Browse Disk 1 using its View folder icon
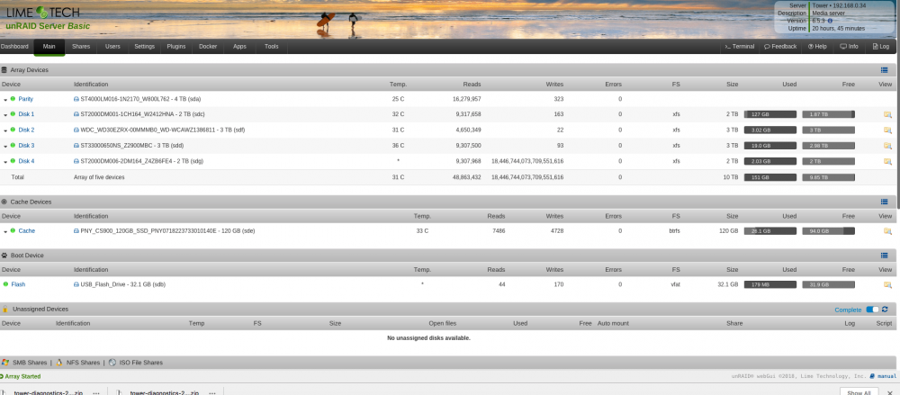 887,114
